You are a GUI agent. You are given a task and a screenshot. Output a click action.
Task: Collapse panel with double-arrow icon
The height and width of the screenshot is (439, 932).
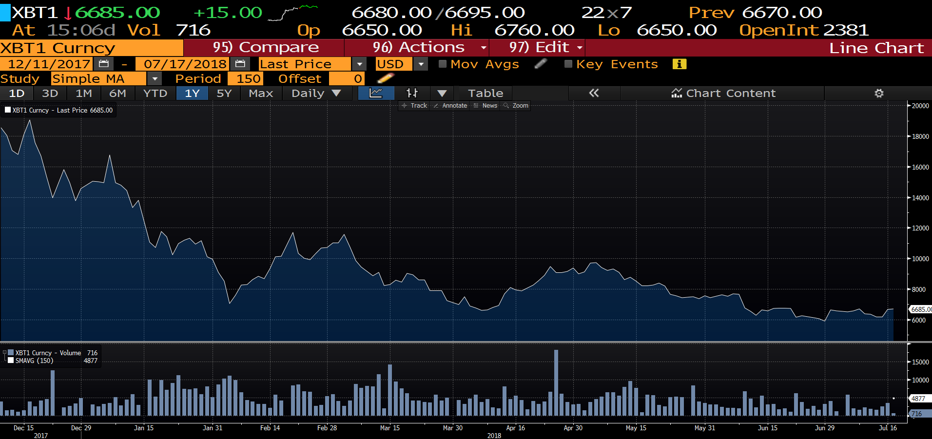(x=594, y=93)
